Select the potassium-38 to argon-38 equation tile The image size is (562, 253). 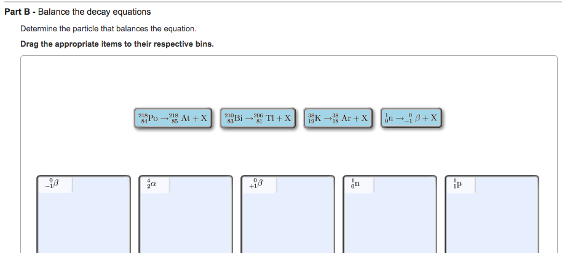(338, 118)
